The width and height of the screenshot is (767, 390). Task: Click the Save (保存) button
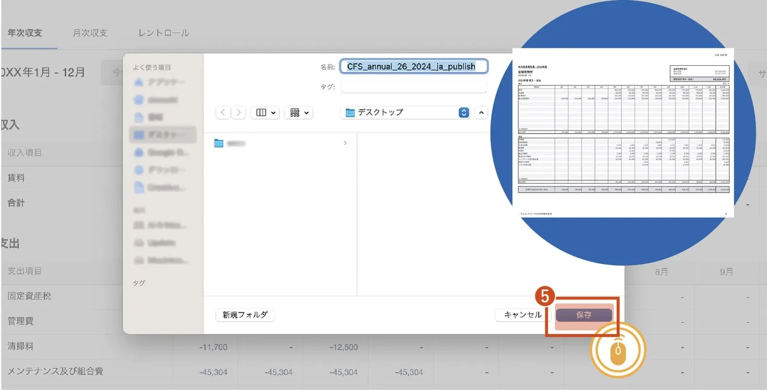[583, 315]
